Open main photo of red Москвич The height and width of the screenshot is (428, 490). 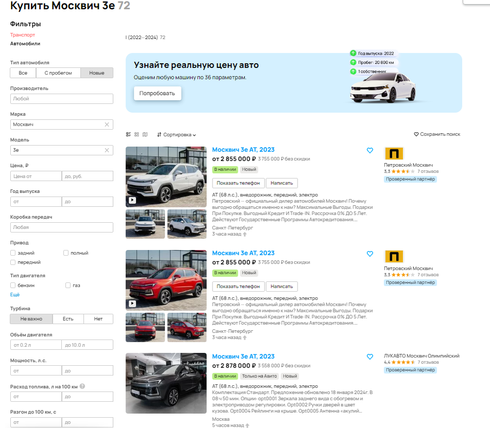[166, 280]
